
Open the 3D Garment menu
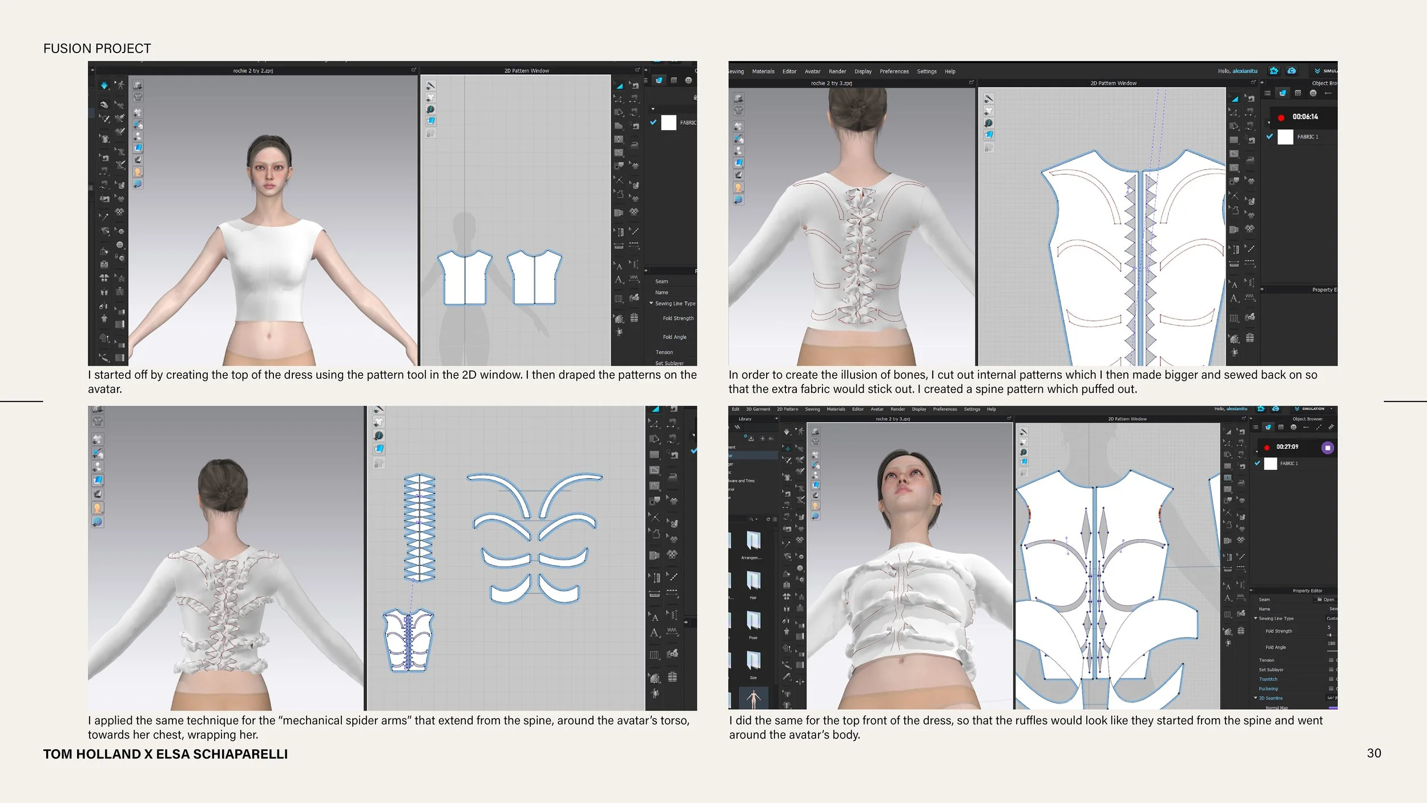point(757,409)
